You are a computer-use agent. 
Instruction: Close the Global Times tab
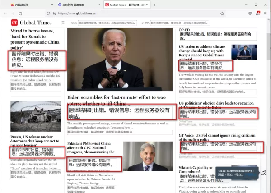147,5
